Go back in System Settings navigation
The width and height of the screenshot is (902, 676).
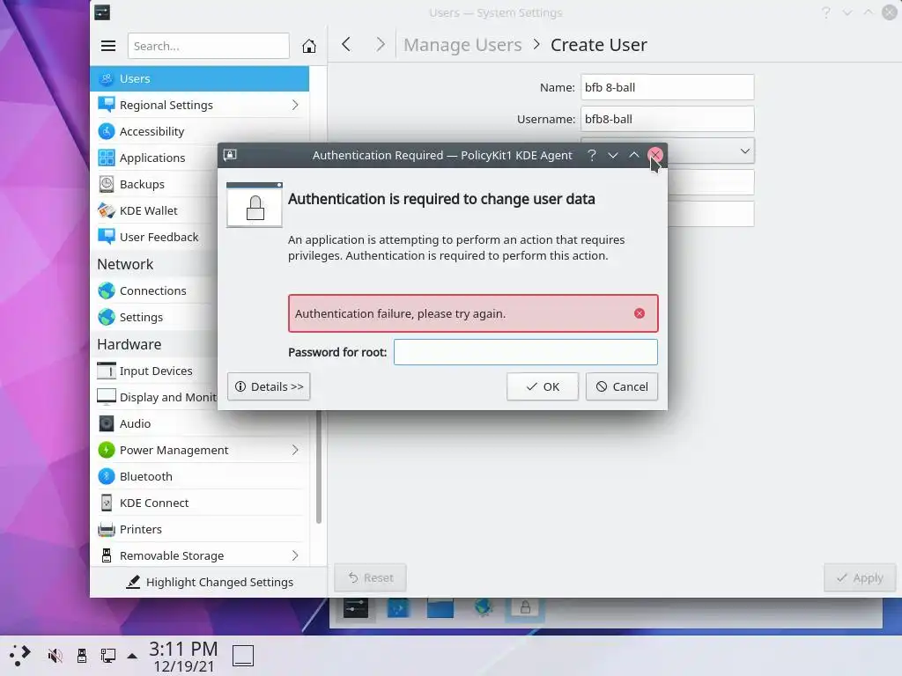coord(346,44)
